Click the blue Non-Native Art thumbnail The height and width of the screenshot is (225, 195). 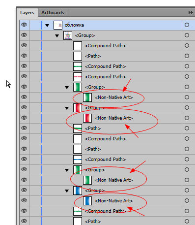coord(87,201)
